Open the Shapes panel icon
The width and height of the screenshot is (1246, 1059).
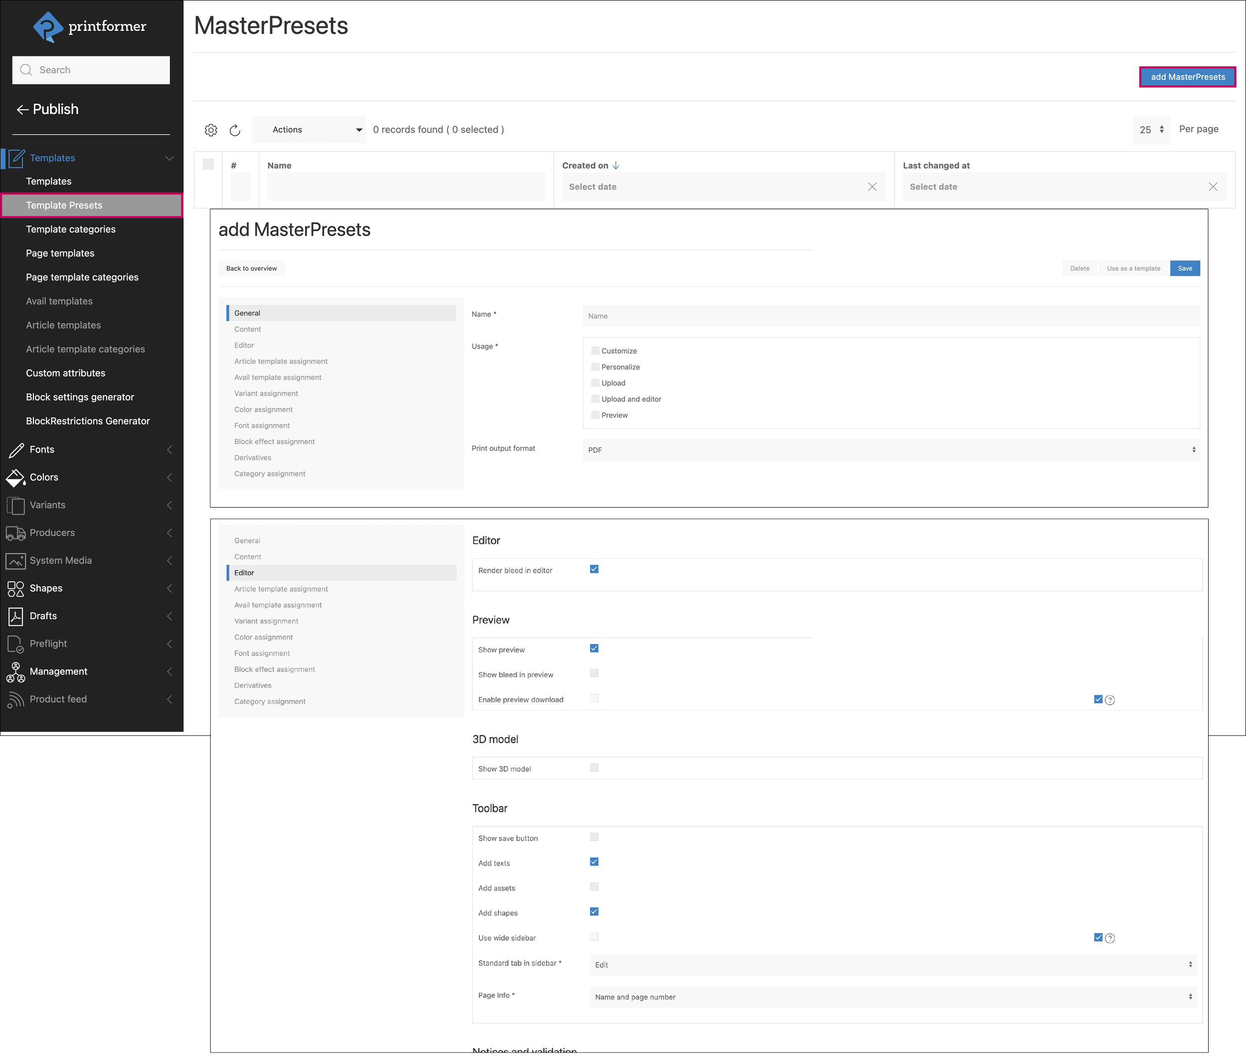click(x=15, y=588)
